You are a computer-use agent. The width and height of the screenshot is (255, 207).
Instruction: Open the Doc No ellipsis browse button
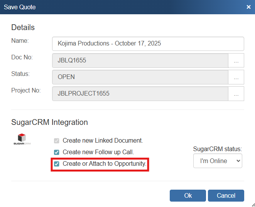(236, 61)
